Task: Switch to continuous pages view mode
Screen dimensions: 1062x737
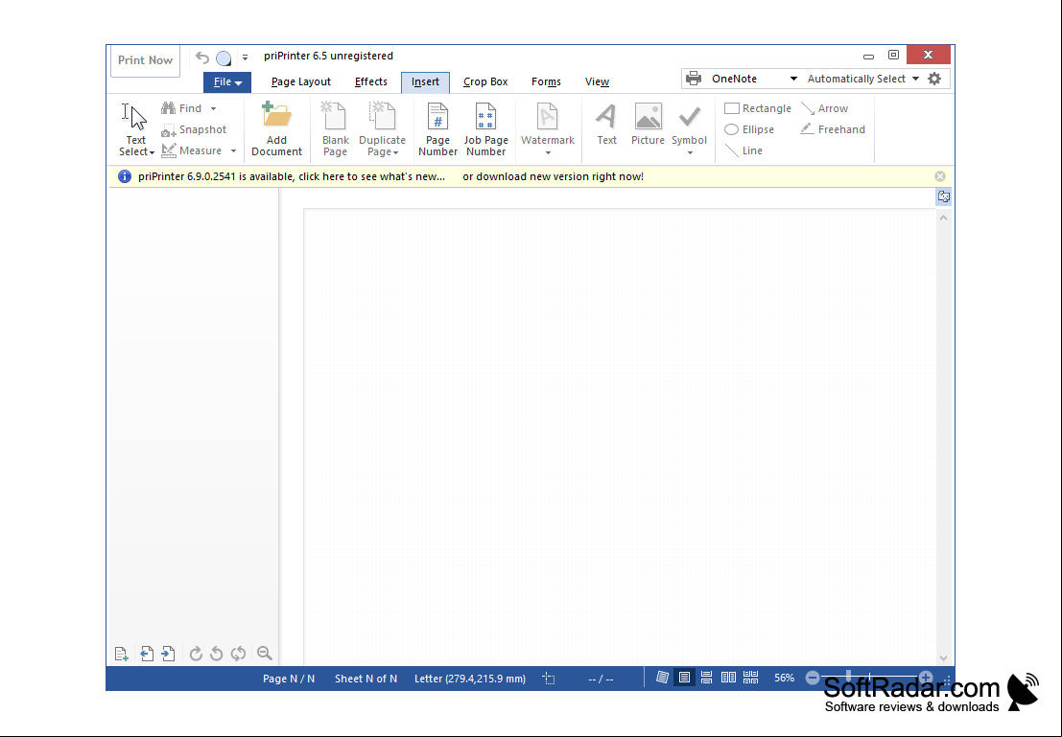Action: (x=706, y=678)
